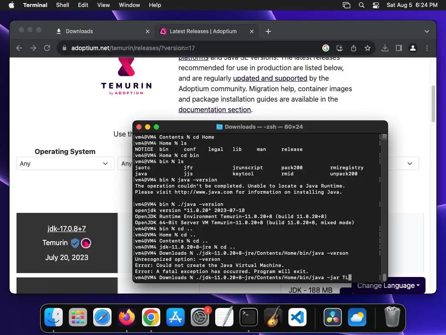
Task: Click the date and time in menu bar
Action: click(412, 5)
